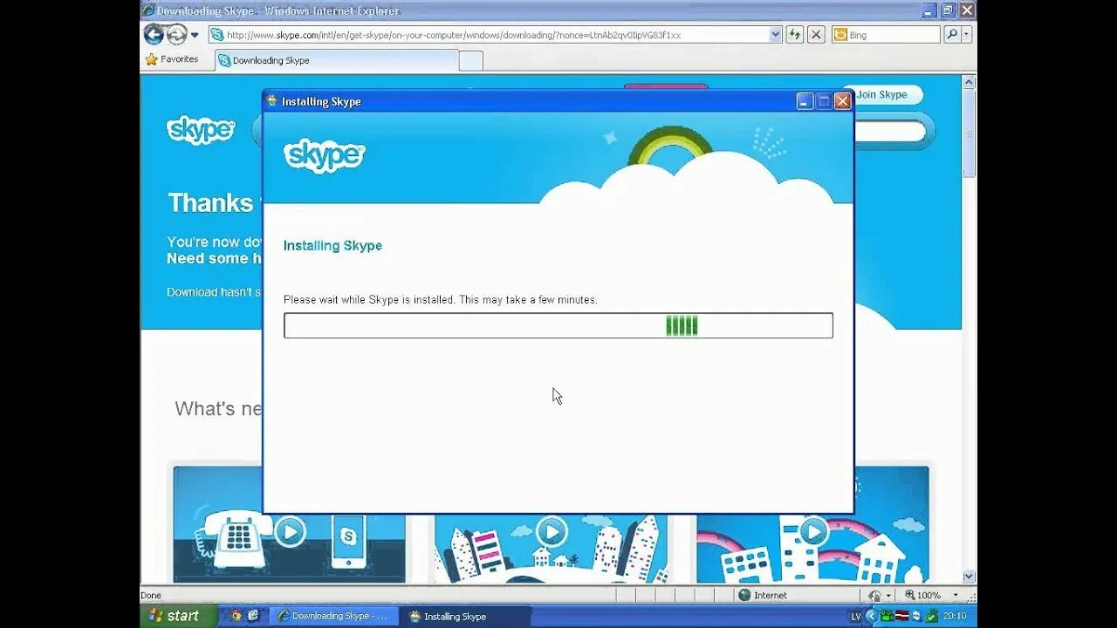Click the Windows Start button
Viewport: 1117px width, 628px height.
coord(178,616)
